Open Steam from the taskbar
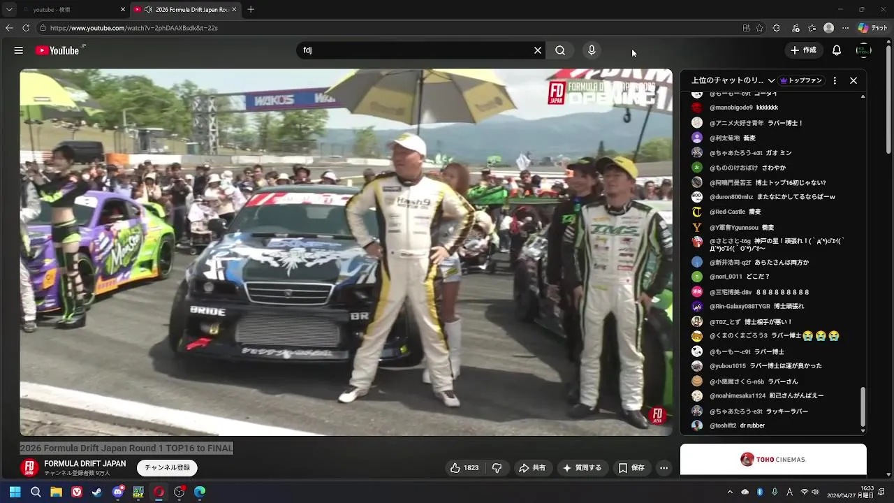894x503 pixels. pos(97,492)
